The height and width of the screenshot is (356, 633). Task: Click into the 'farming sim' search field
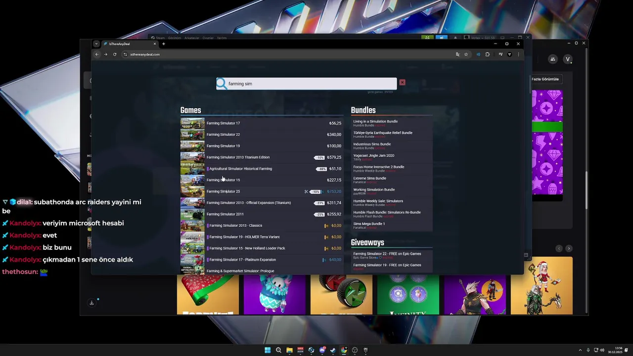click(307, 84)
